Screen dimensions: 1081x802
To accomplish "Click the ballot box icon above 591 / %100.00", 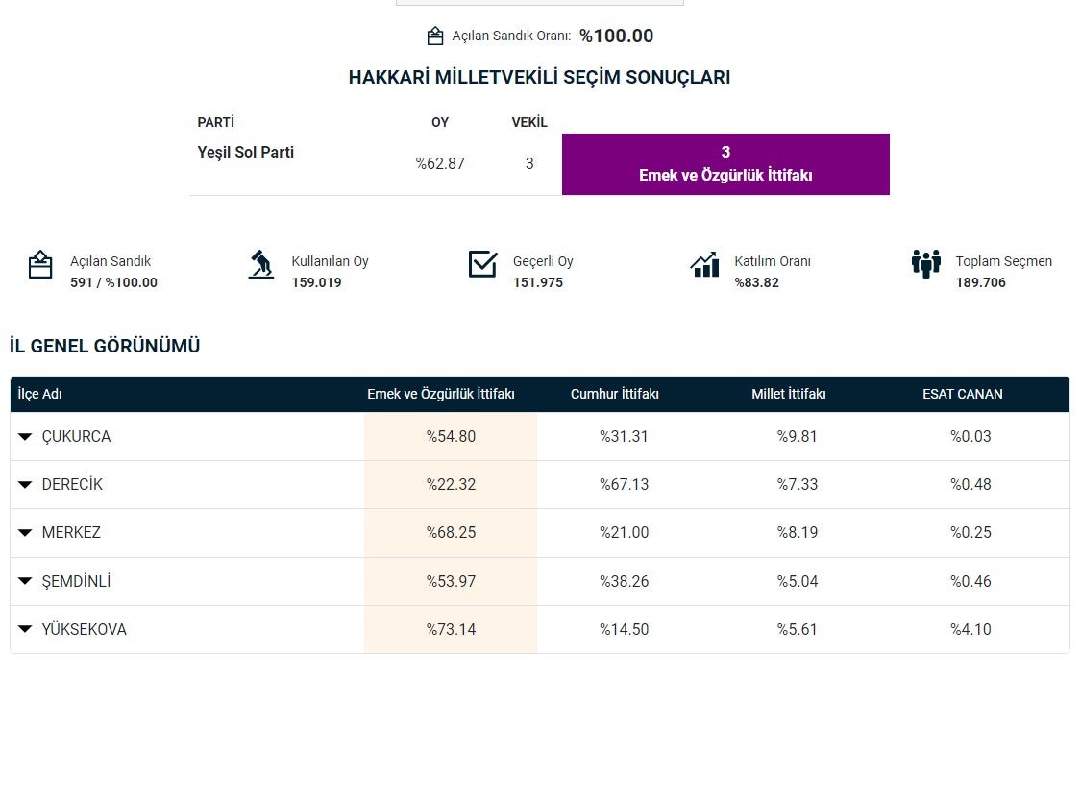I will pos(40,265).
